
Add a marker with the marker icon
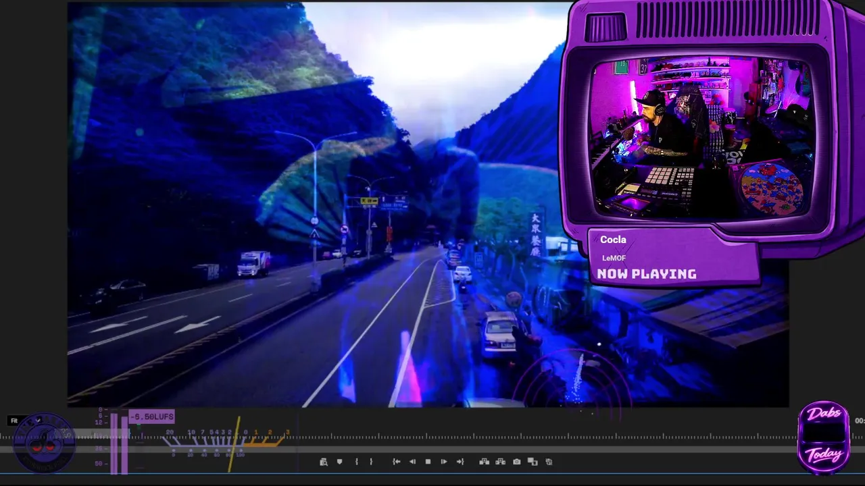[x=339, y=462]
